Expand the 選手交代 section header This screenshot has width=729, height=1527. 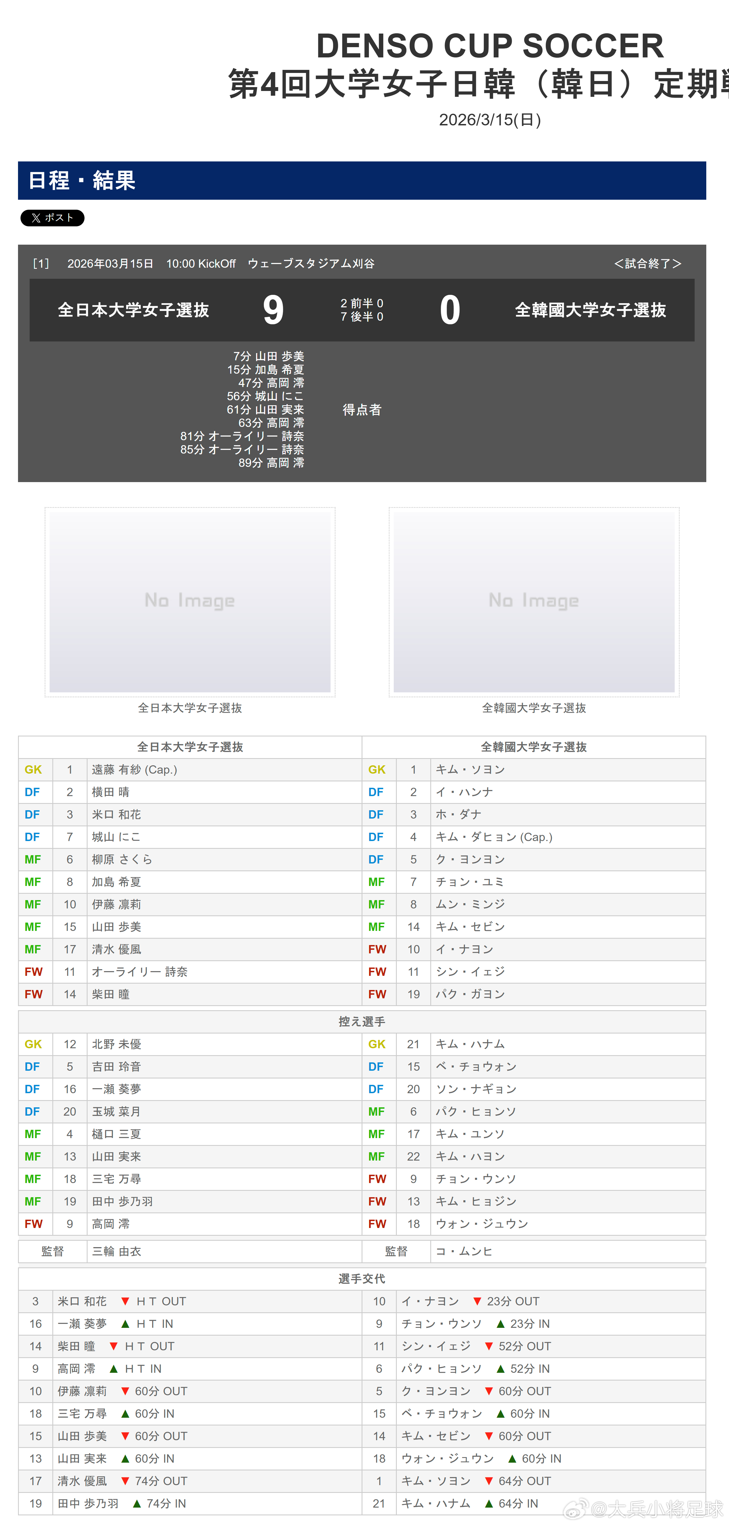pyautogui.click(x=362, y=1279)
